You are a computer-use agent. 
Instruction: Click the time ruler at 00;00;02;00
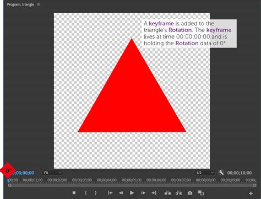(x=57, y=180)
